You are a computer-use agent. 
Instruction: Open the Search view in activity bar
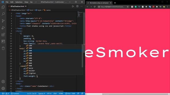coord(3,14)
